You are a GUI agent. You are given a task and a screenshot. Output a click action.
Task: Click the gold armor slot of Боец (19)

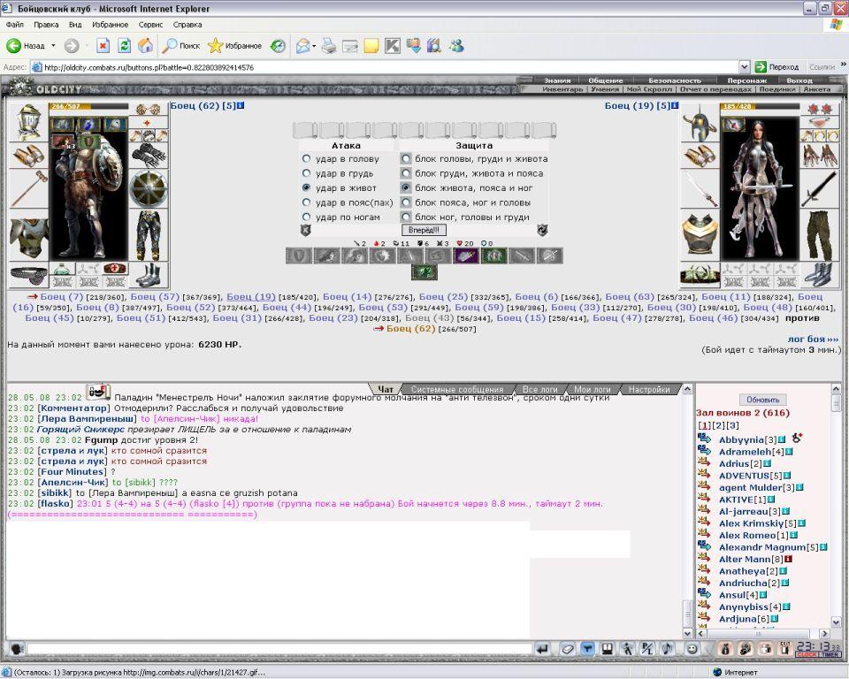point(700,234)
